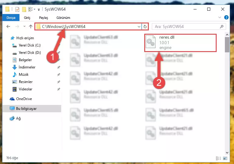Click the vertical scrollbar thumb
The image size is (234, 164).
point(227,45)
